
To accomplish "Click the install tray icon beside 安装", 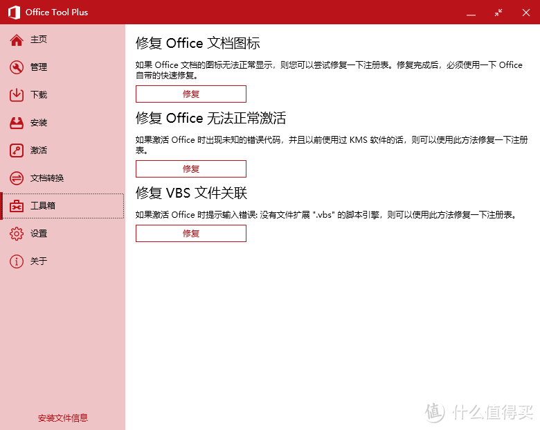I will pos(17,123).
